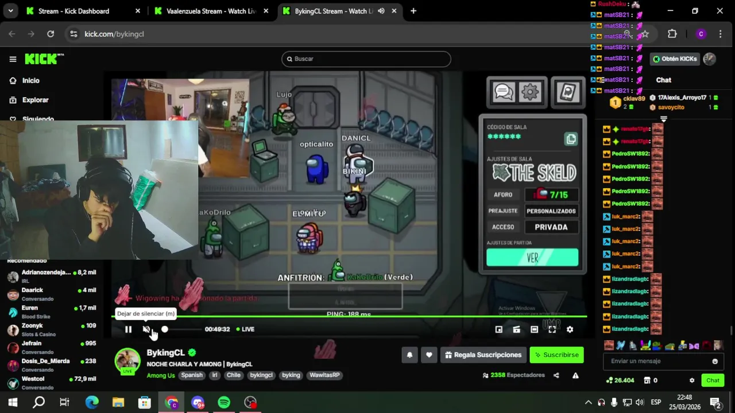The width and height of the screenshot is (735, 413).
Task: Open Zoonyk recommended channel
Action: (x=52, y=329)
